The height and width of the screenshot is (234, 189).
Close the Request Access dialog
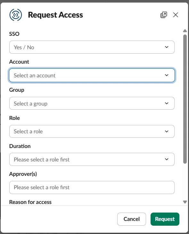pyautogui.click(x=176, y=15)
